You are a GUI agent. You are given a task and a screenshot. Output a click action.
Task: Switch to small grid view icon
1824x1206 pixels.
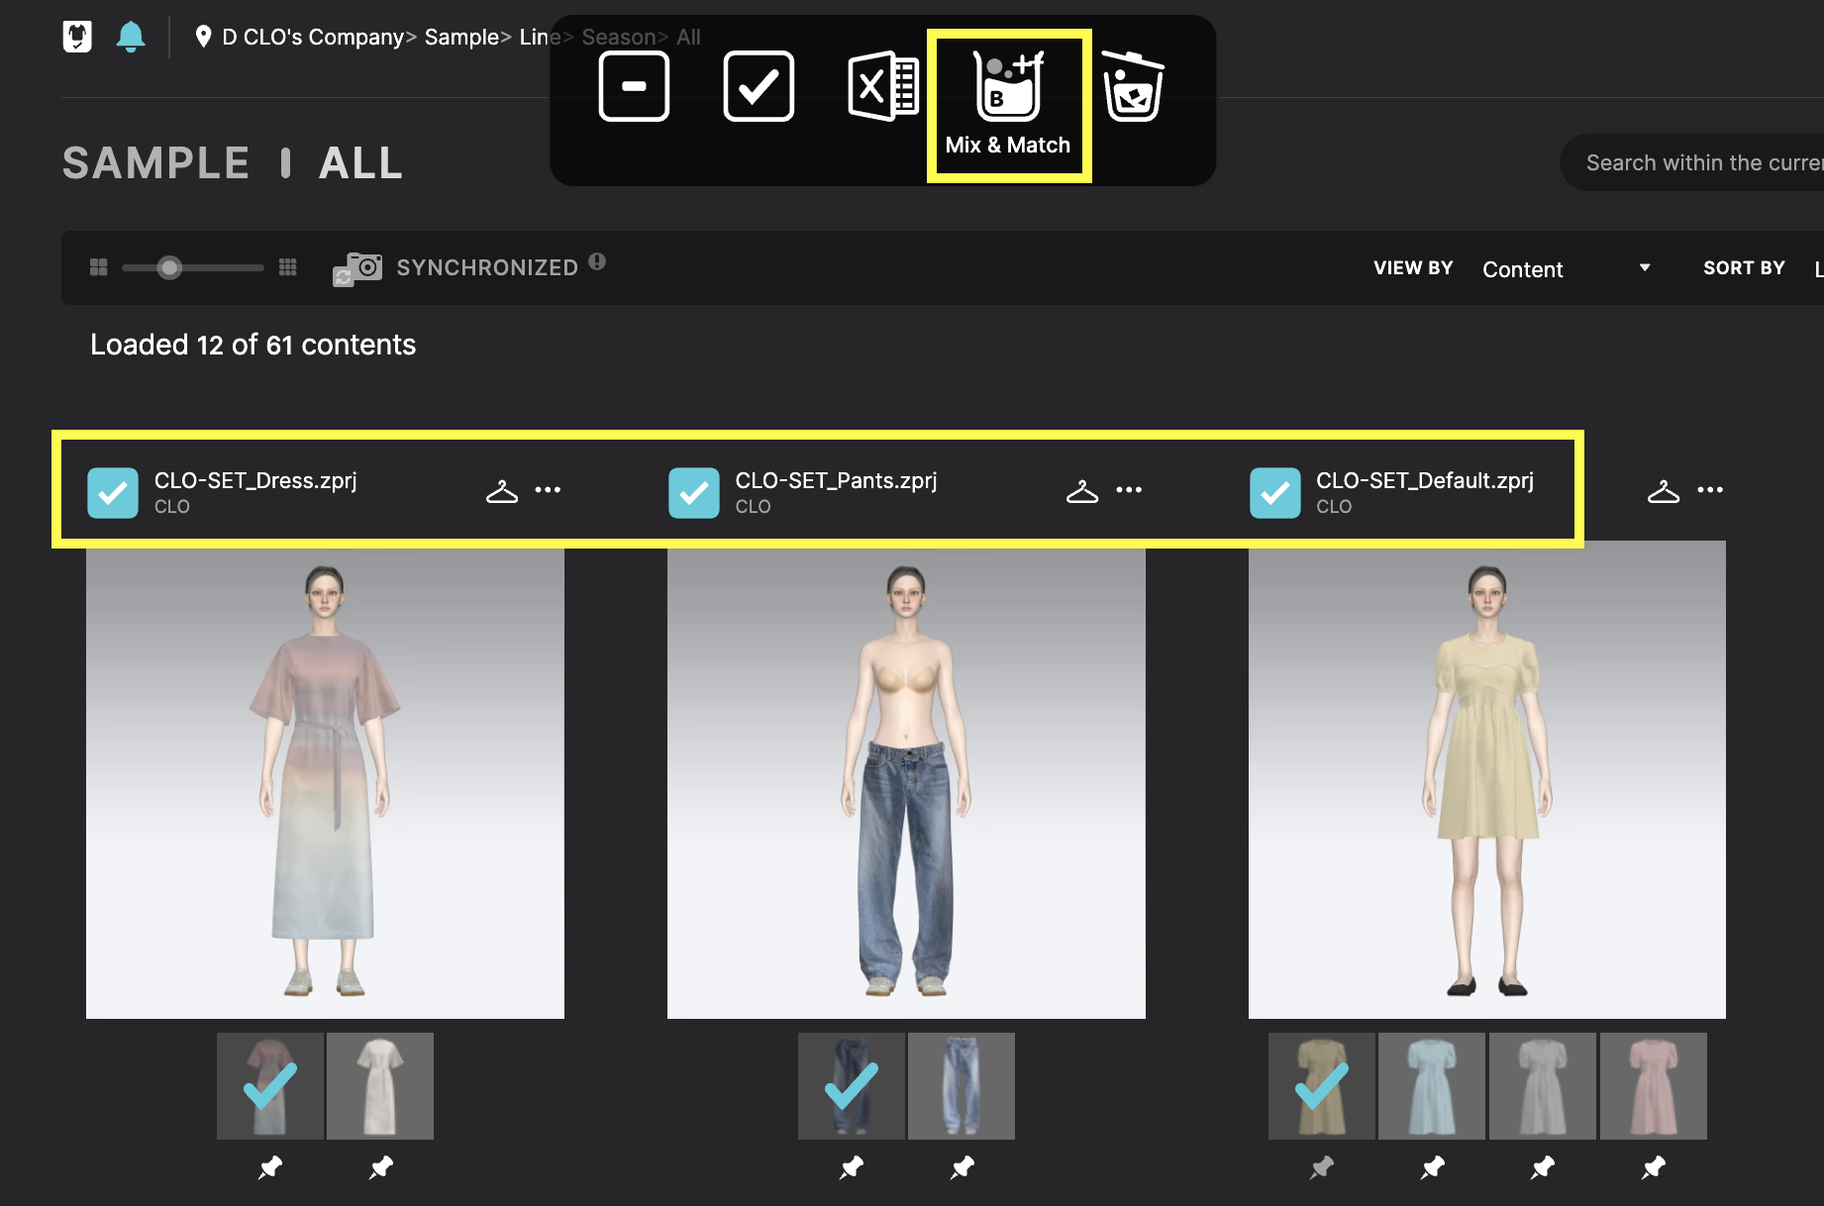pos(288,267)
